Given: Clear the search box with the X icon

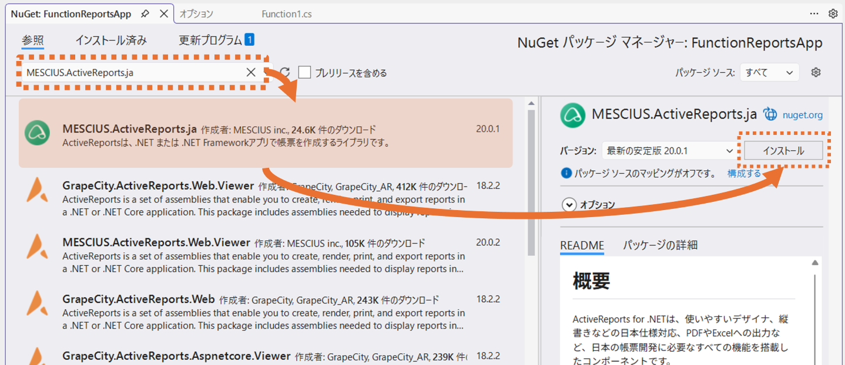Looking at the screenshot, I should 251,72.
